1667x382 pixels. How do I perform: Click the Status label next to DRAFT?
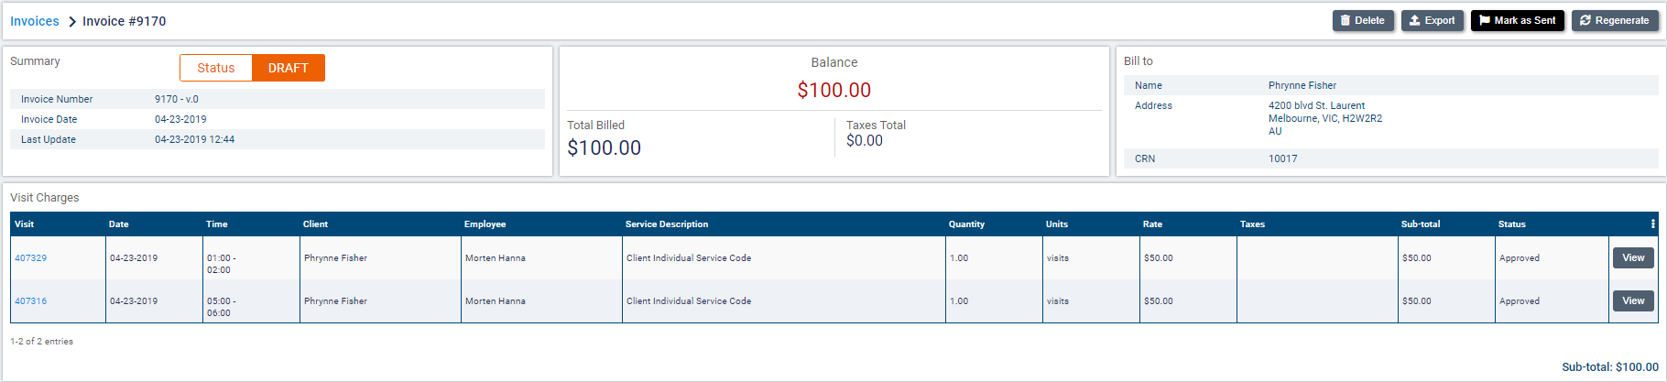point(216,68)
